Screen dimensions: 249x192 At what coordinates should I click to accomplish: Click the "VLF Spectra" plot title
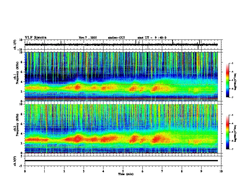pyautogui.click(x=36, y=38)
